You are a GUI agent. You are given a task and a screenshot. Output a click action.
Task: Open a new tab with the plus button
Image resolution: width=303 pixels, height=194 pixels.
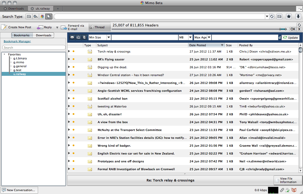[x=58, y=9]
